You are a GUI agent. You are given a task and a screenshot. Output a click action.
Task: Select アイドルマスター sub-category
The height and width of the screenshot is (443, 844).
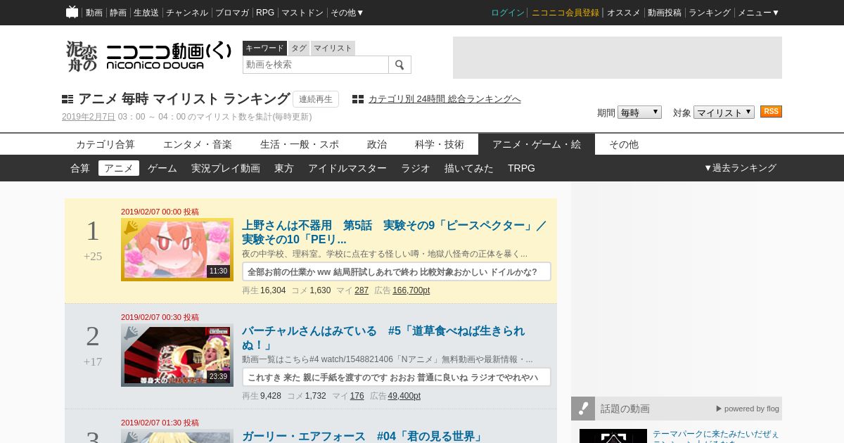[347, 168]
